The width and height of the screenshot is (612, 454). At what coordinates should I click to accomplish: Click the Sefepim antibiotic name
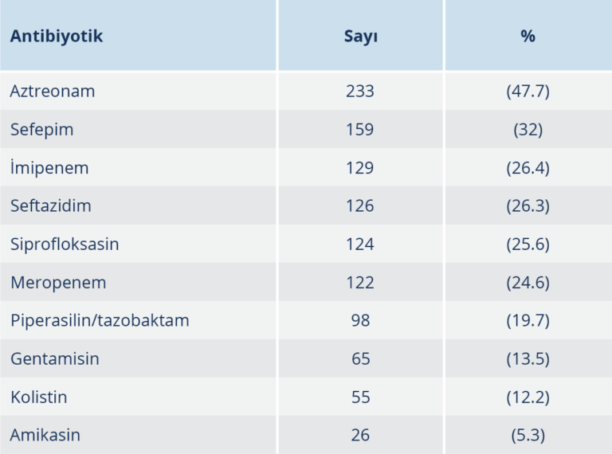pyautogui.click(x=41, y=129)
